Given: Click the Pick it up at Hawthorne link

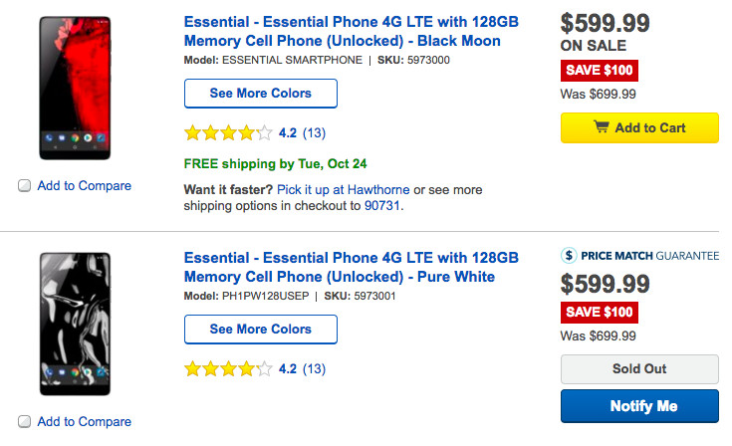Looking at the screenshot, I should [343, 189].
